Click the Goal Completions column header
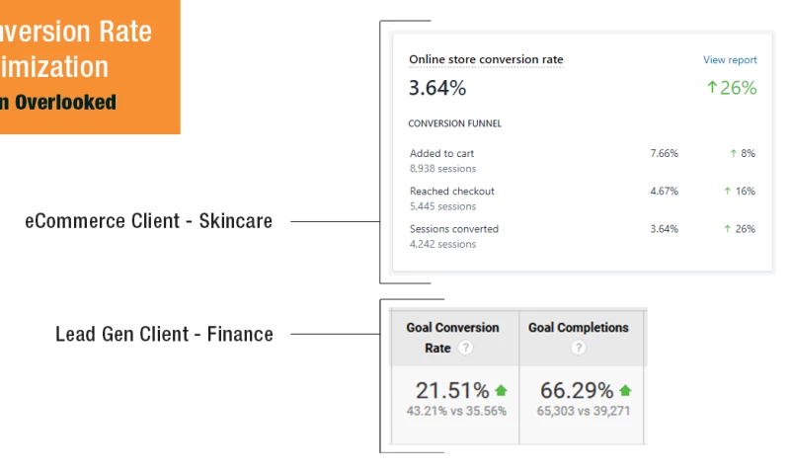The width and height of the screenshot is (790, 474). pyautogui.click(x=579, y=328)
